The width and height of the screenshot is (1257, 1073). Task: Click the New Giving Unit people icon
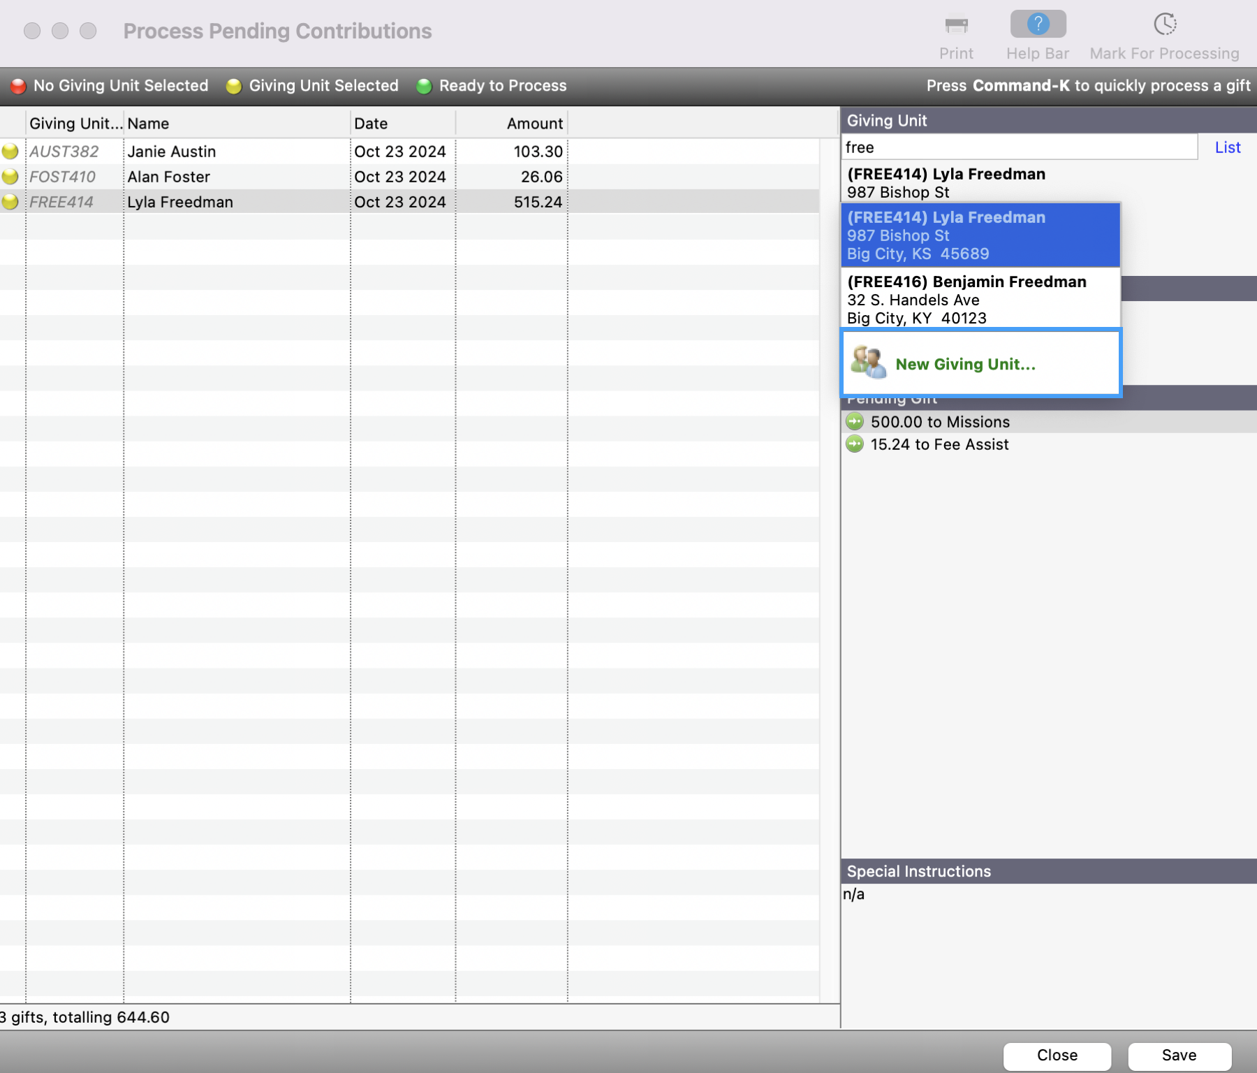click(868, 363)
